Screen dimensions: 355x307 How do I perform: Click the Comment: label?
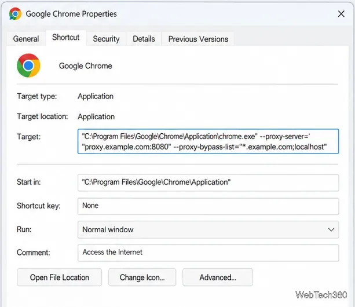[x=33, y=253]
